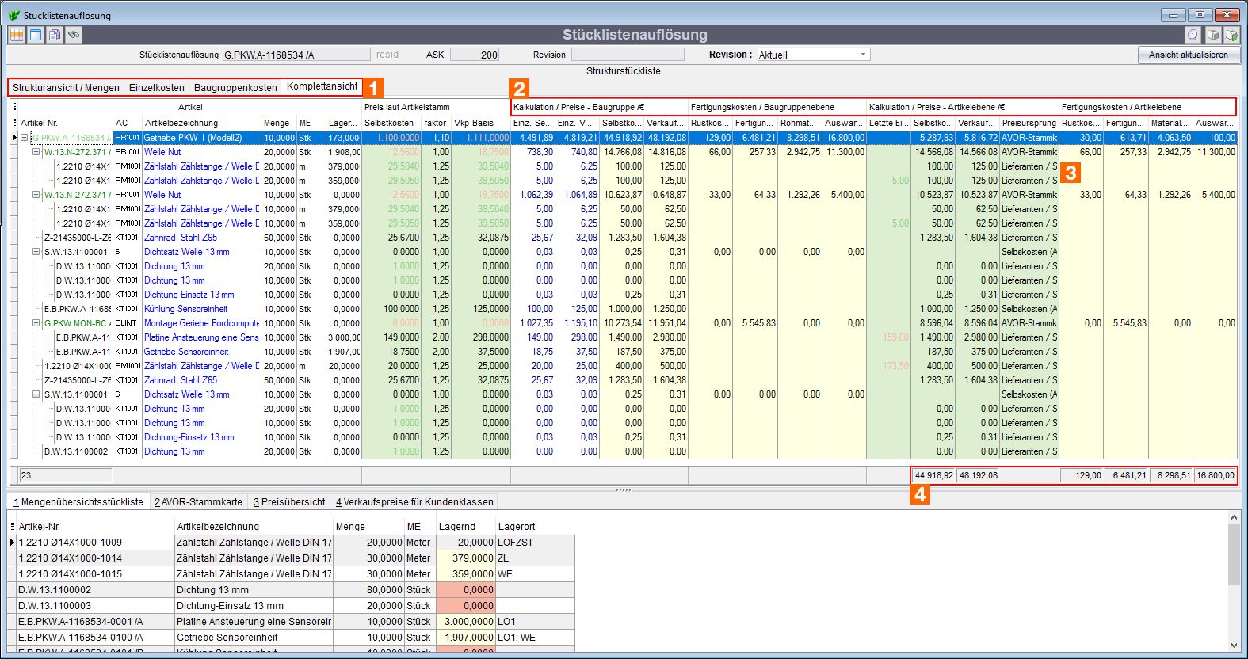The image size is (1248, 659).
Task: Collapse the last S.W.13.1100001 Dichtsatz node
Action: click(36, 394)
